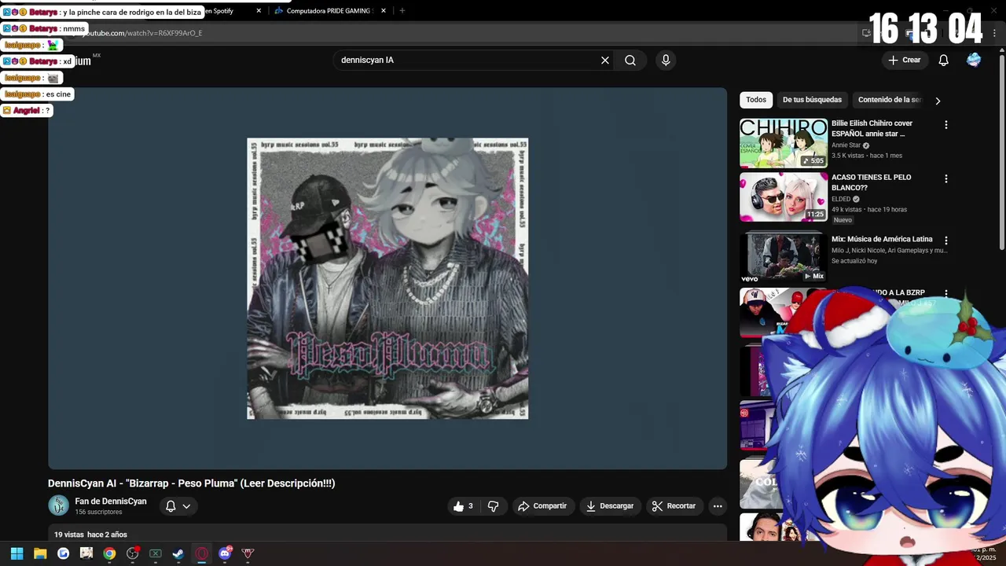This screenshot has height=566, width=1006.
Task: Click the Crear button
Action: (904, 61)
